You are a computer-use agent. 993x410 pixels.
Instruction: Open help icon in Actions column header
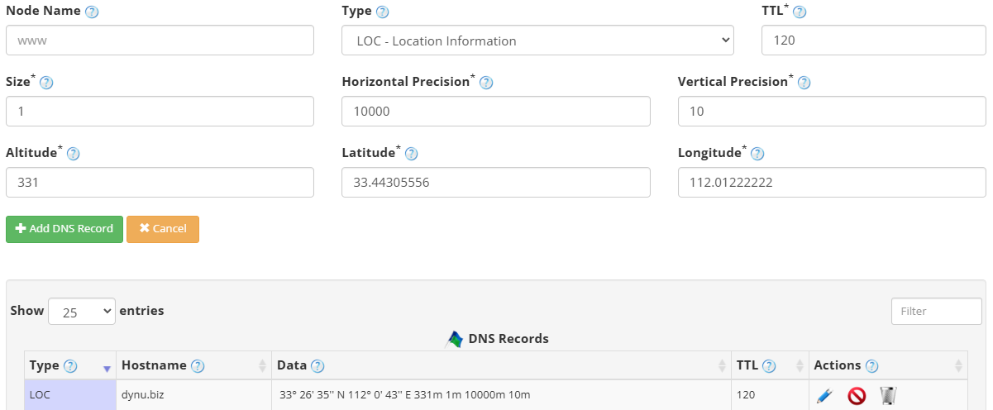pyautogui.click(x=871, y=366)
